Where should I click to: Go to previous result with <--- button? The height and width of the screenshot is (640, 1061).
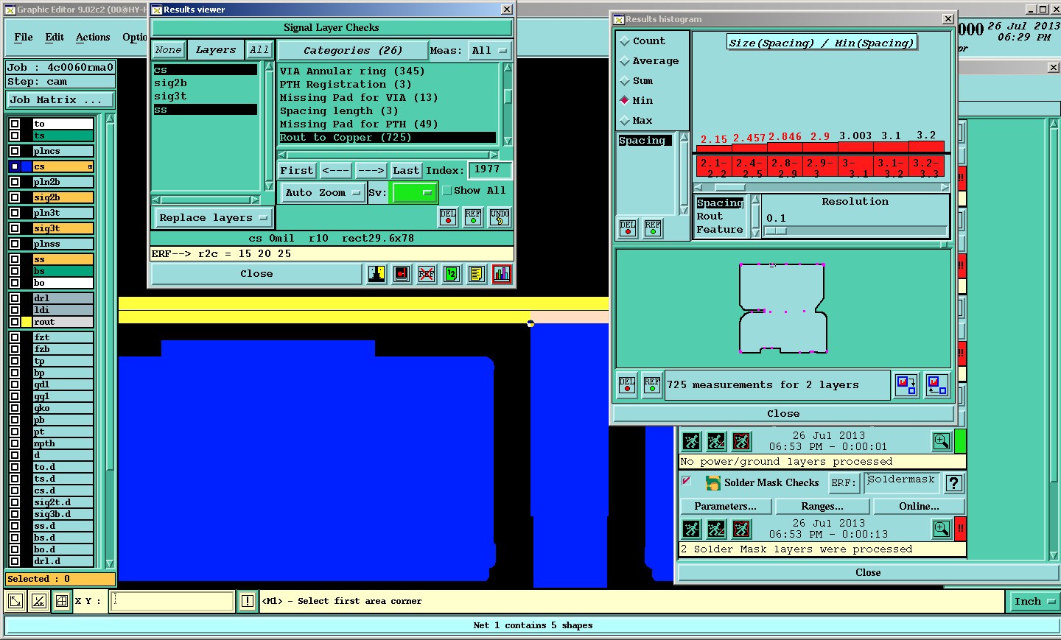click(x=336, y=171)
